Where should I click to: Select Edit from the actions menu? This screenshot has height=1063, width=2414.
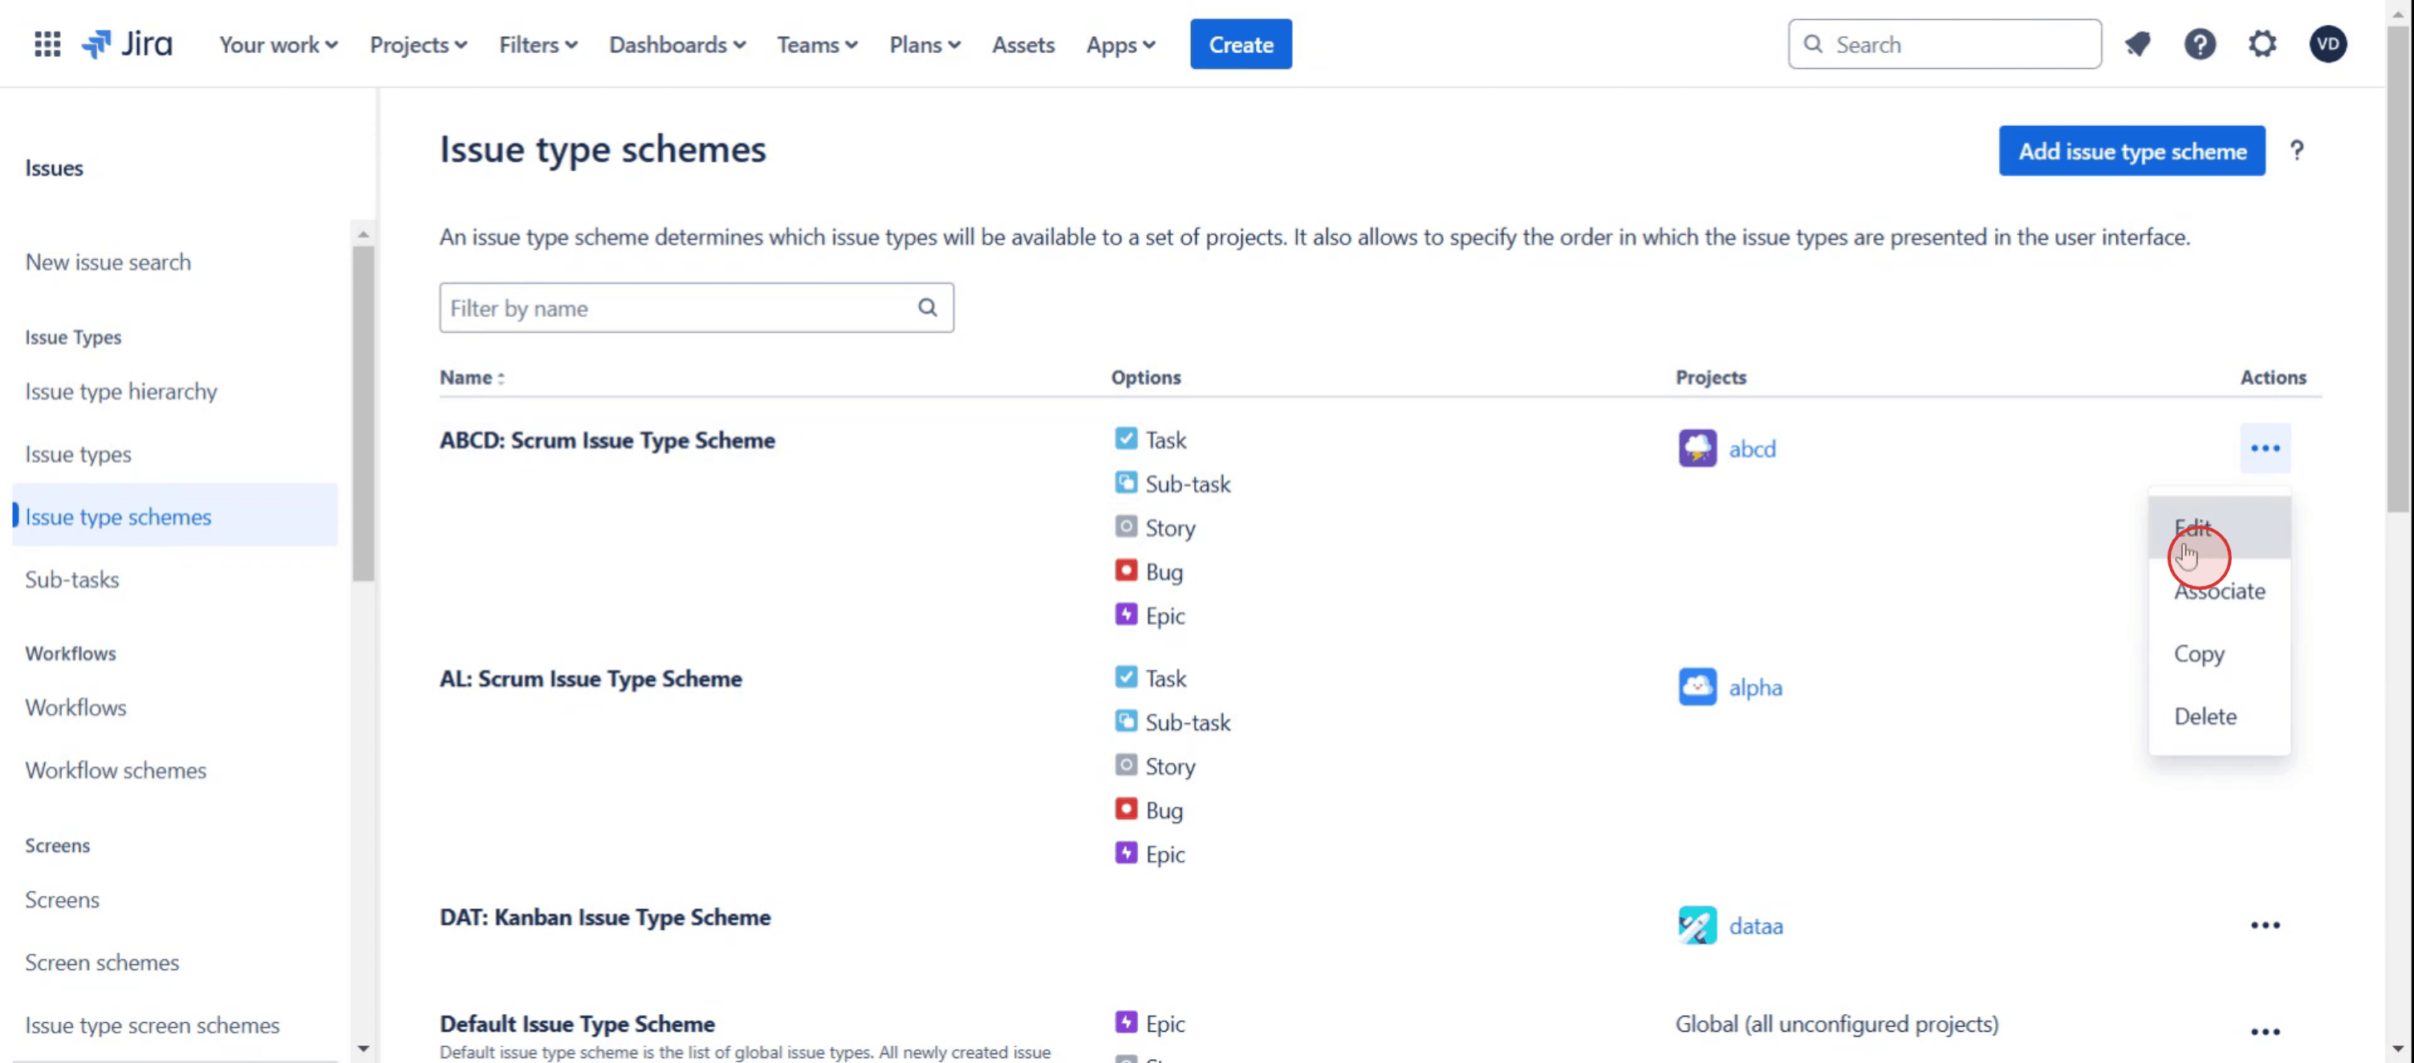coord(2192,527)
